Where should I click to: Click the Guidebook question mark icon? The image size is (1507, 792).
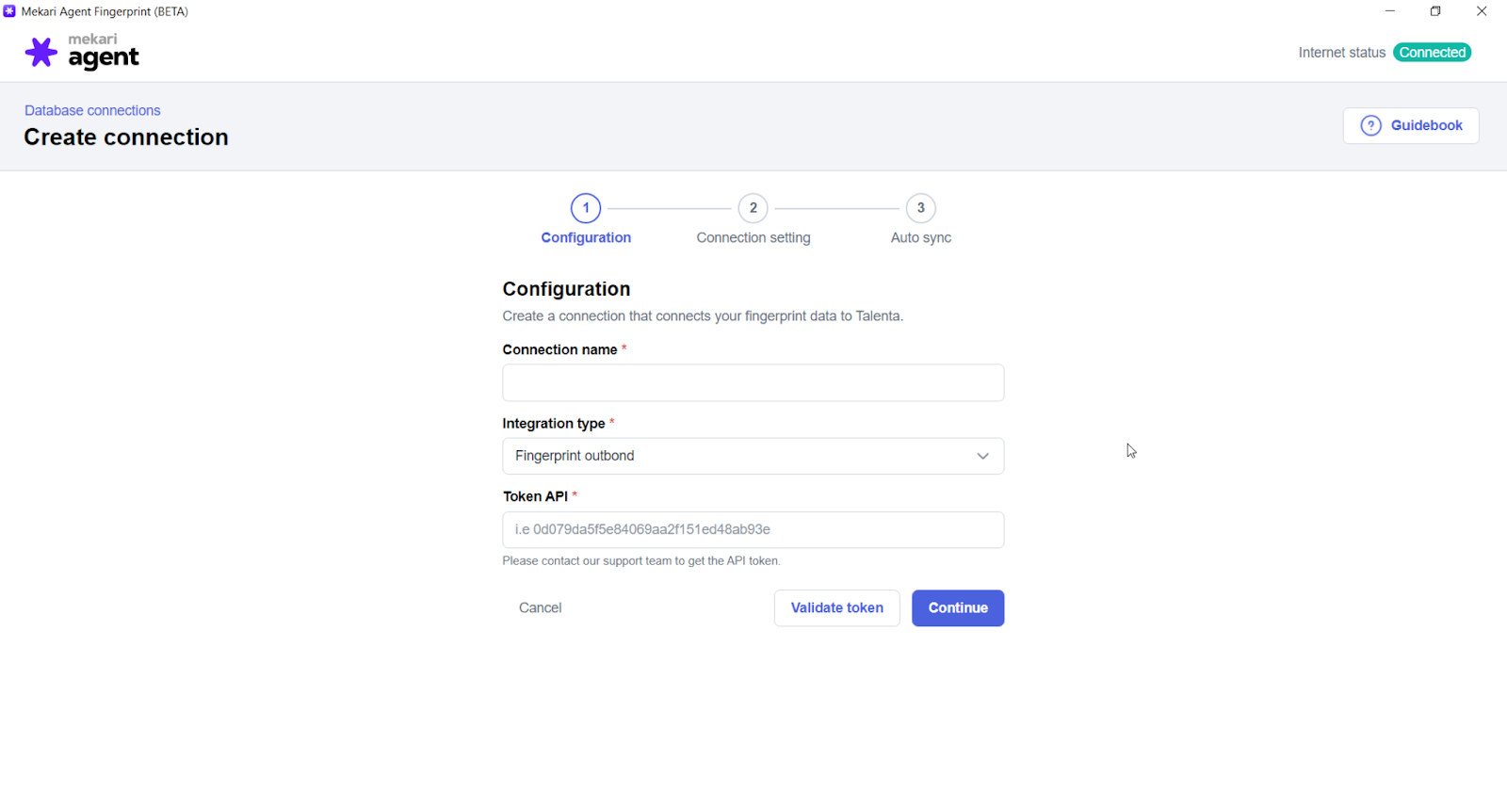click(1370, 125)
